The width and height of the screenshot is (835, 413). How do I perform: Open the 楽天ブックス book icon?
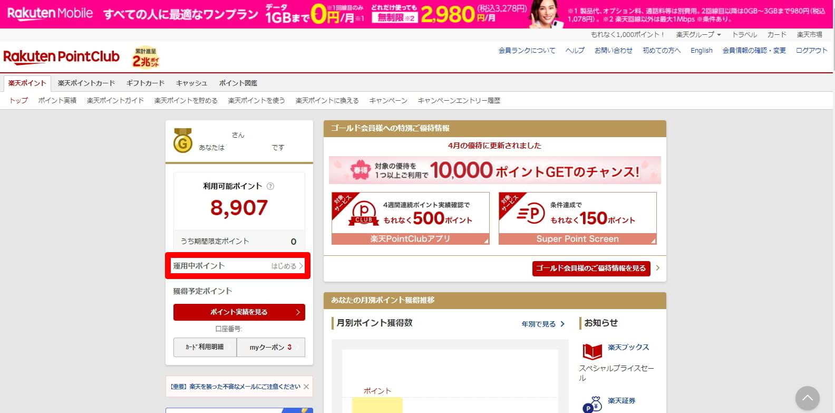[x=592, y=351]
